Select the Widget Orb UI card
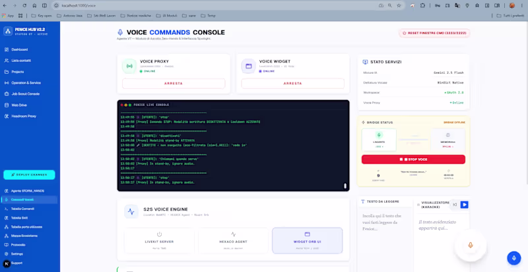The image size is (528, 272). point(307,241)
